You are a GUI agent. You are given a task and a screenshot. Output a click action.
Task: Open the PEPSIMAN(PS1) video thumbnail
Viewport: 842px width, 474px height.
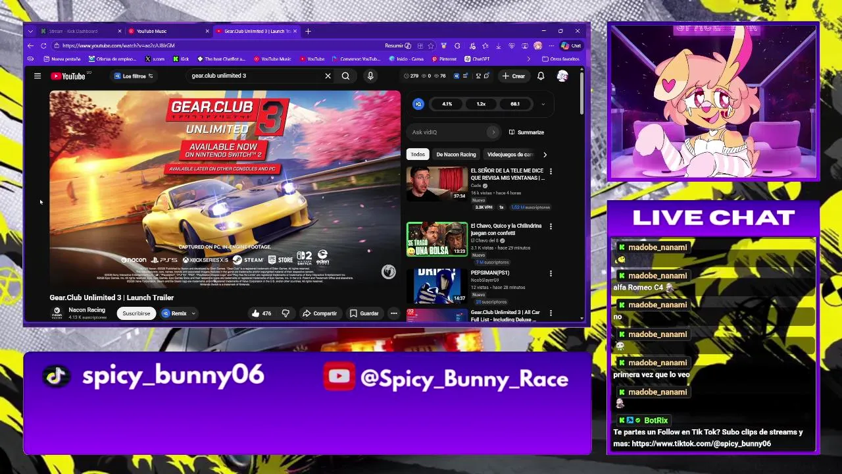point(437,286)
